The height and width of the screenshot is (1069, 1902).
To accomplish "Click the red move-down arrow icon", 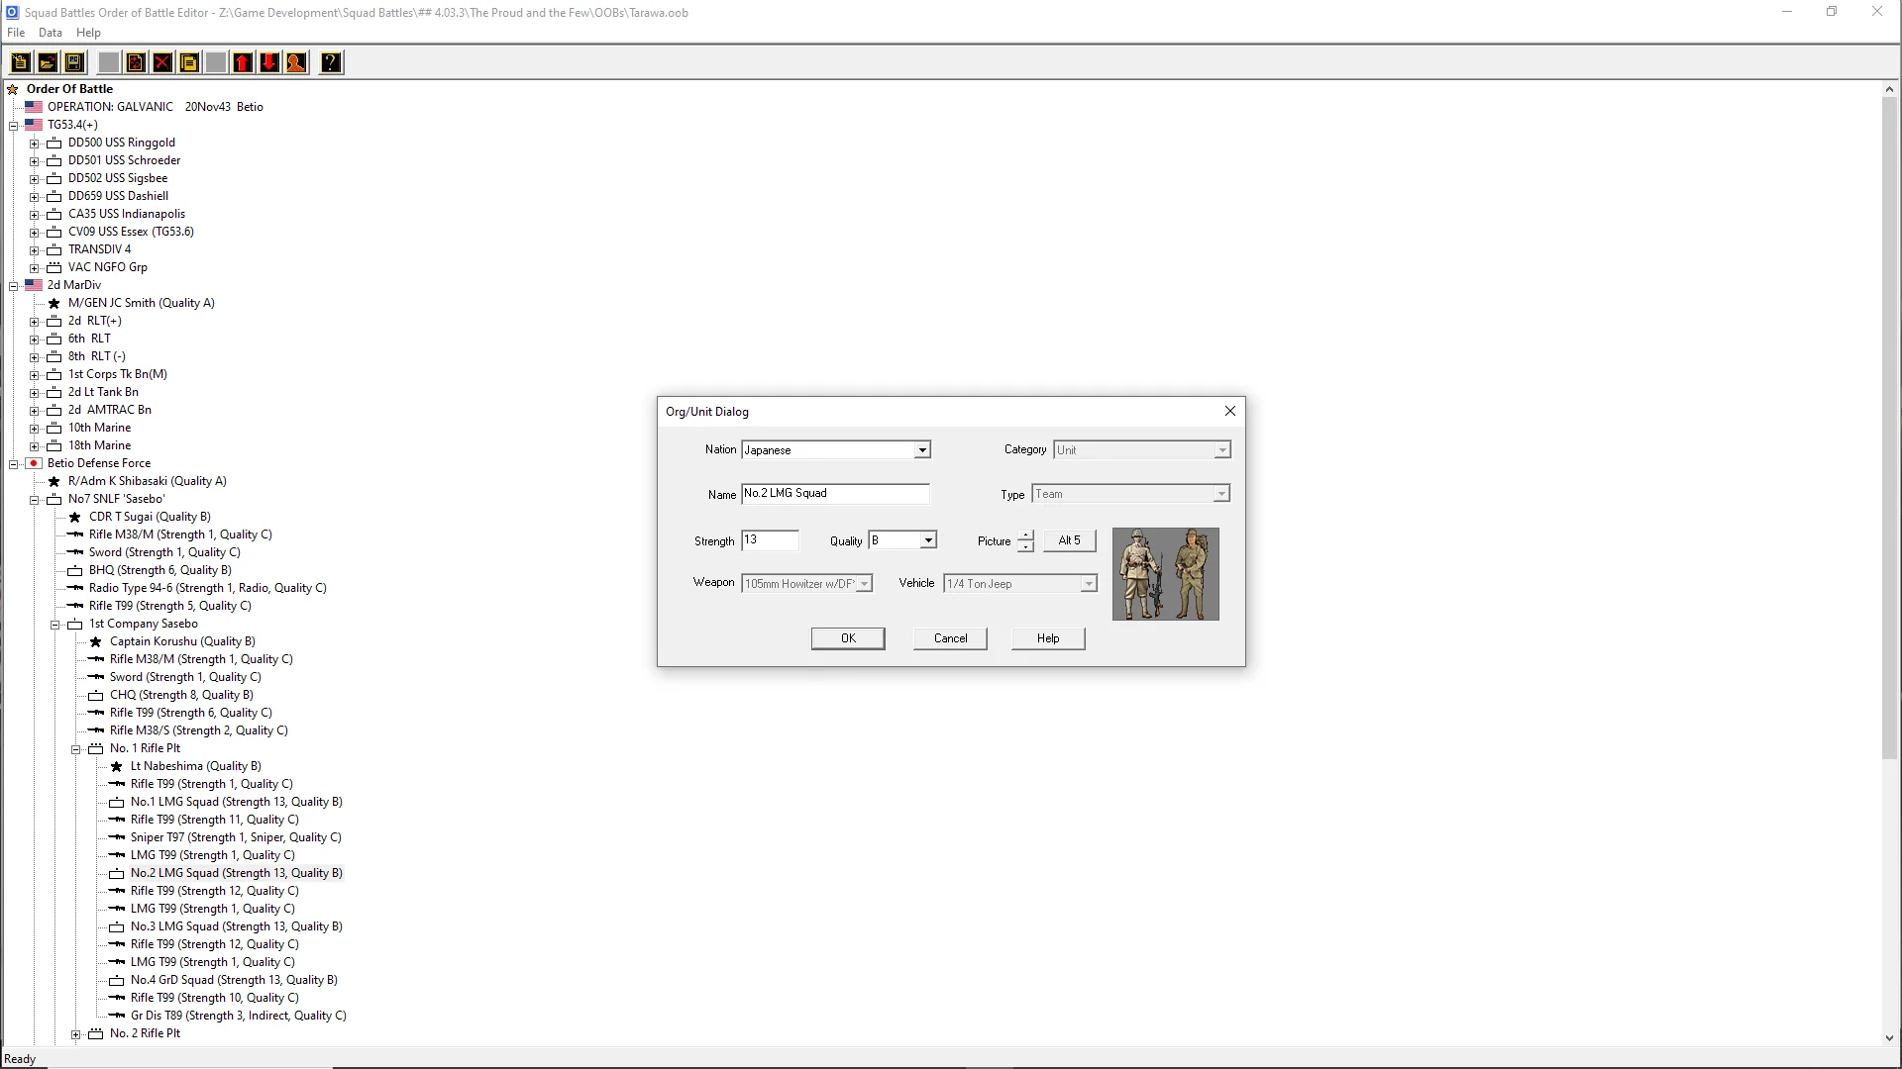I will coord(269,62).
